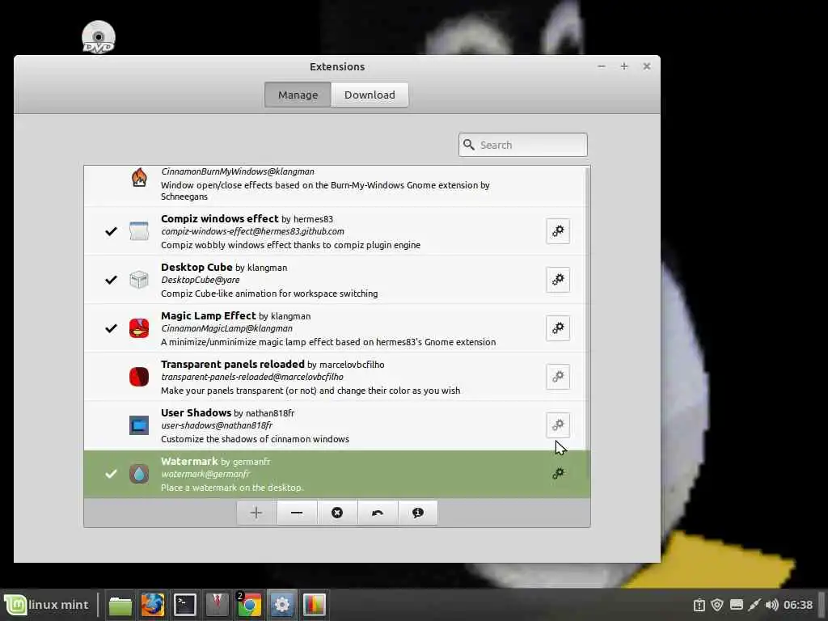This screenshot has width=828, height=621.
Task: Click the Magic Lamp Effect red icon
Action: (x=139, y=328)
